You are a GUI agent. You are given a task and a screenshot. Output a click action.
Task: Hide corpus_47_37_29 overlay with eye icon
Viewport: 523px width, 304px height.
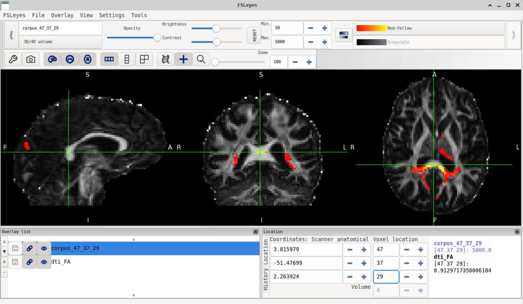44,248
